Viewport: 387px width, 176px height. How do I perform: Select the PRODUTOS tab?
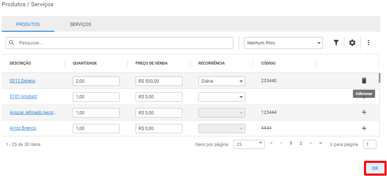(x=28, y=24)
